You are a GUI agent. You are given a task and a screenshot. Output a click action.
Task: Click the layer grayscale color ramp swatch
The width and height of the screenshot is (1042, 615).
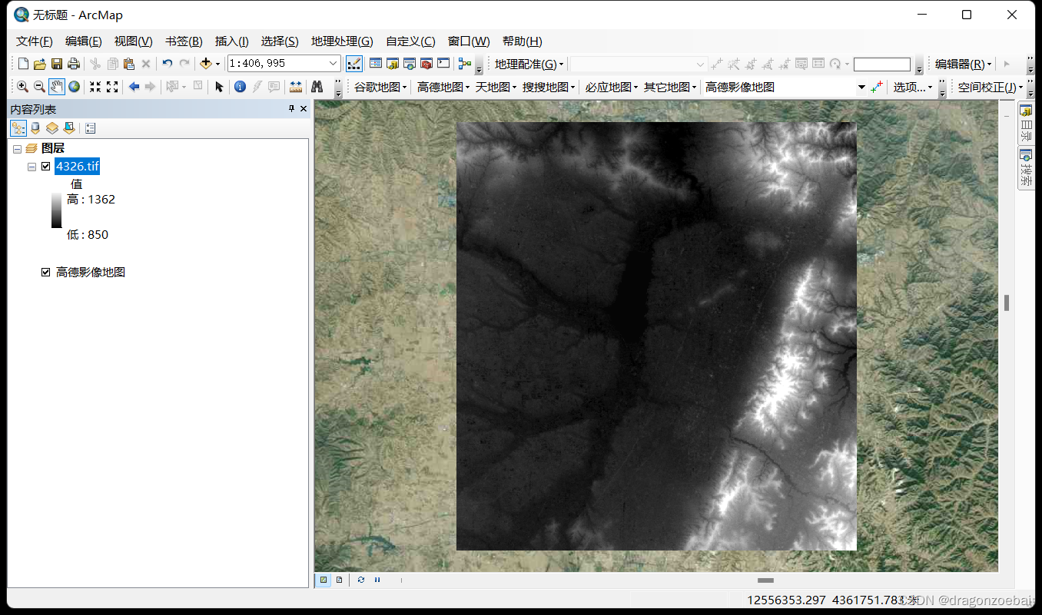[56, 211]
